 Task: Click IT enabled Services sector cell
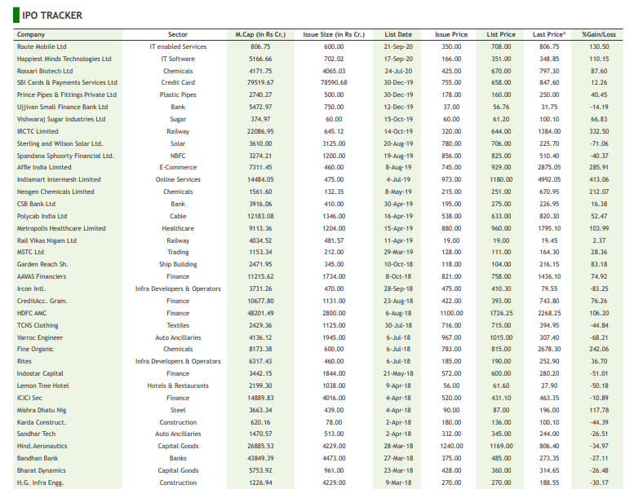(x=178, y=46)
